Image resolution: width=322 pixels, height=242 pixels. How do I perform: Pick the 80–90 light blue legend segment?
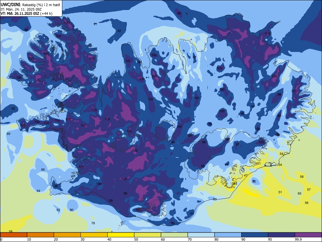(228, 235)
